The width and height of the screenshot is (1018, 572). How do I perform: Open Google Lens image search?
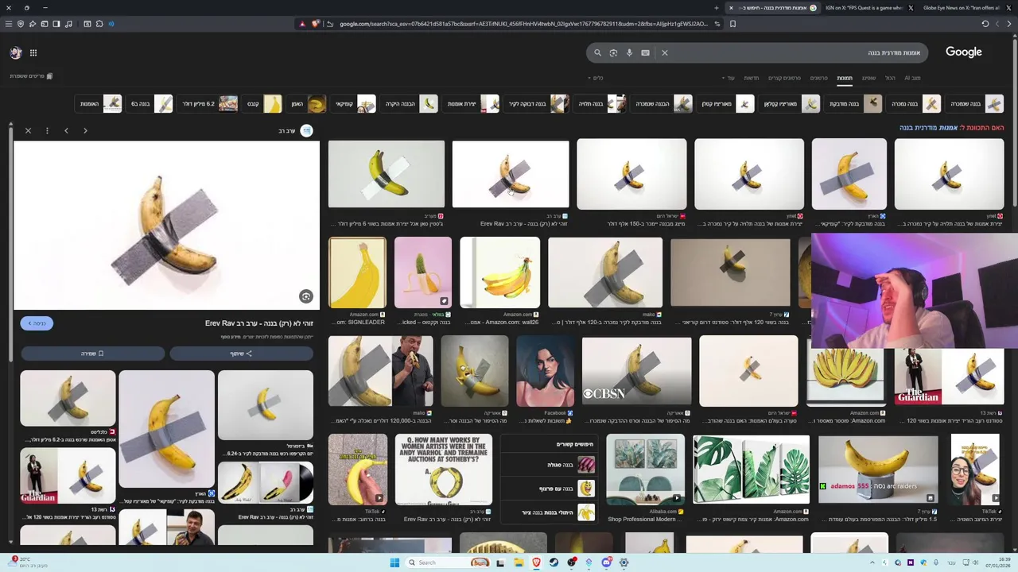pyautogui.click(x=613, y=53)
